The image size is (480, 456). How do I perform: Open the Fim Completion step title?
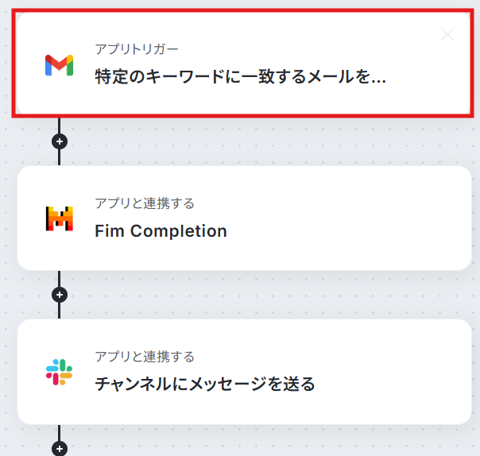[161, 230]
